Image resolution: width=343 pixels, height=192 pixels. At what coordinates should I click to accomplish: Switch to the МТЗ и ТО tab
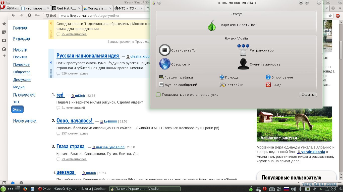point(129,8)
